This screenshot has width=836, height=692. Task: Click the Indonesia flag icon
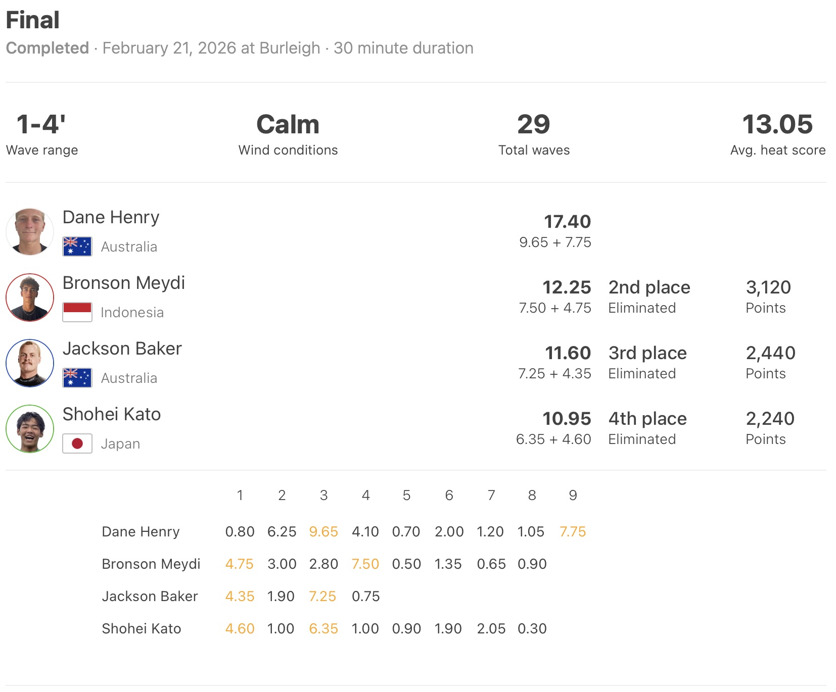pyautogui.click(x=77, y=312)
